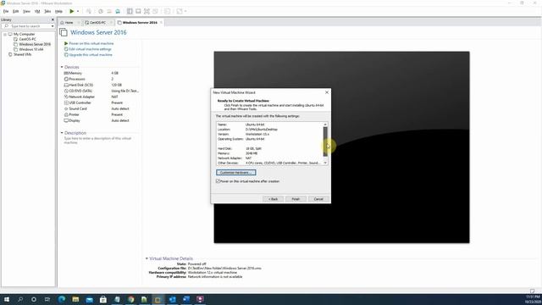Open the Tabs menu
The width and height of the screenshot is (542, 305).
pos(47,11)
